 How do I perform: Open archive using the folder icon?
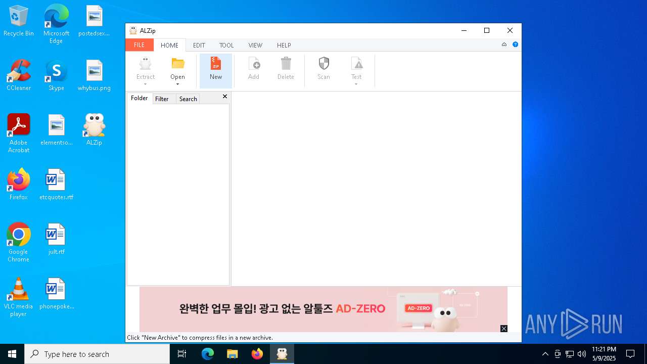[178, 64]
